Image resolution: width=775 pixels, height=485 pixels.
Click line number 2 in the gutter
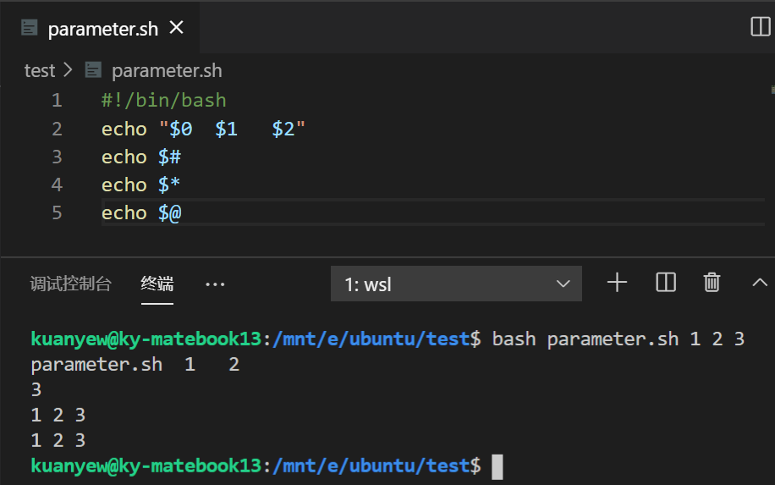click(57, 129)
